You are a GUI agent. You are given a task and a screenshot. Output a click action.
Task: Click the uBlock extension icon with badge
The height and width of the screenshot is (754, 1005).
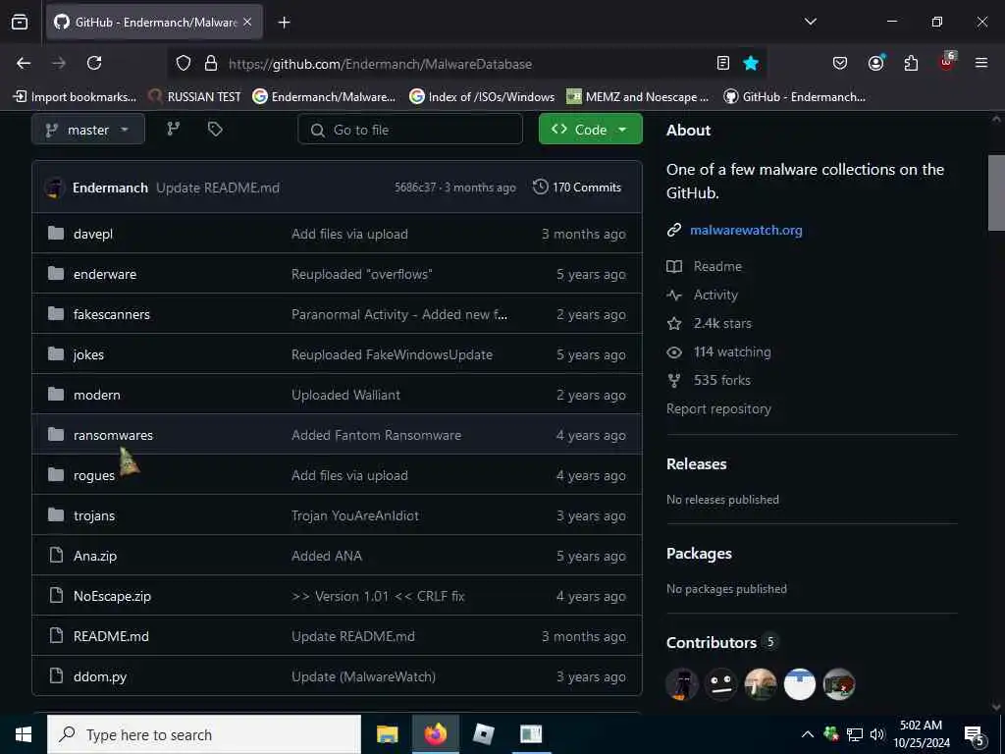[x=947, y=62]
